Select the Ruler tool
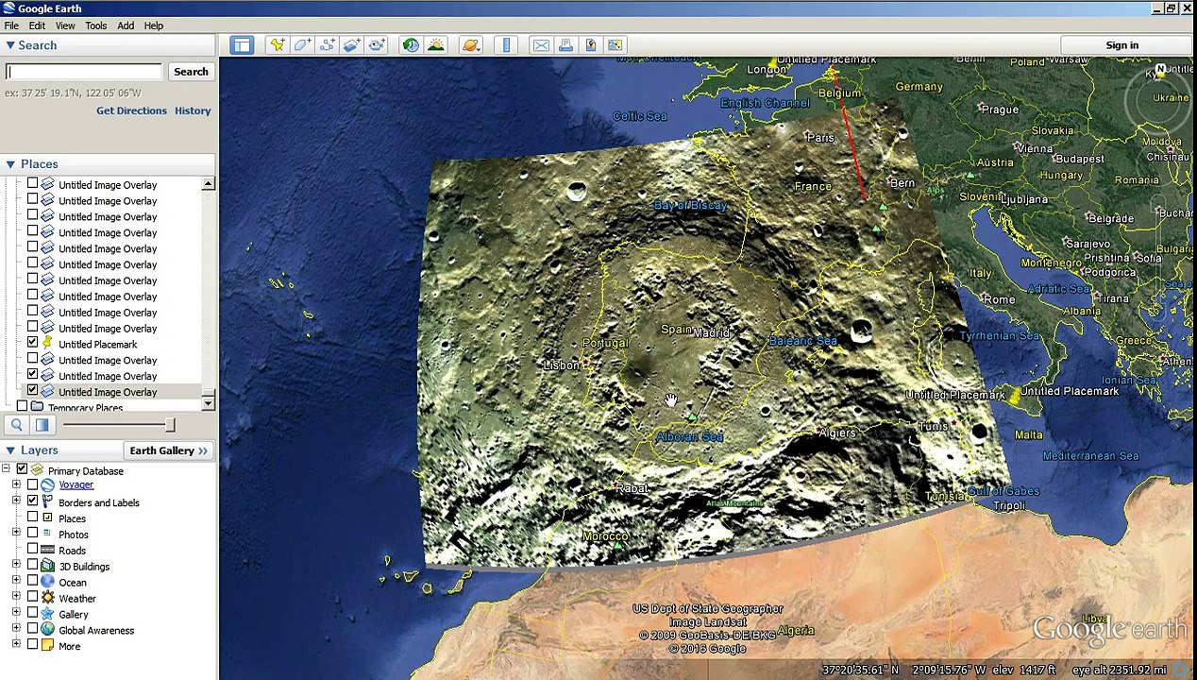 pos(506,45)
